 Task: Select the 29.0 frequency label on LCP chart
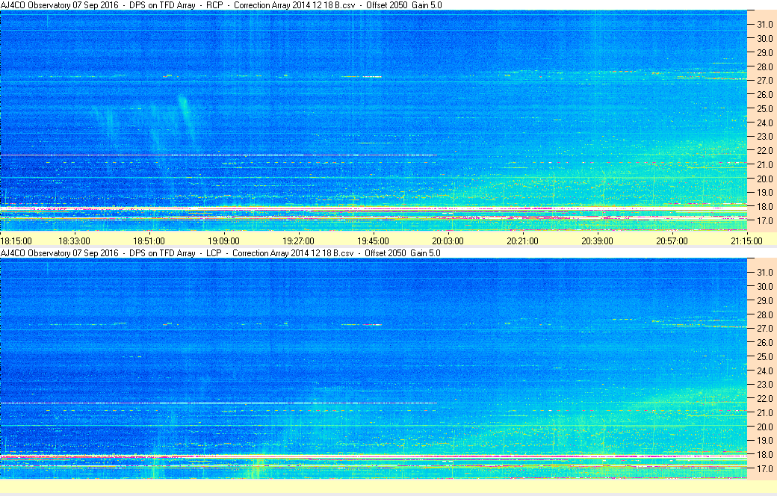(764, 301)
